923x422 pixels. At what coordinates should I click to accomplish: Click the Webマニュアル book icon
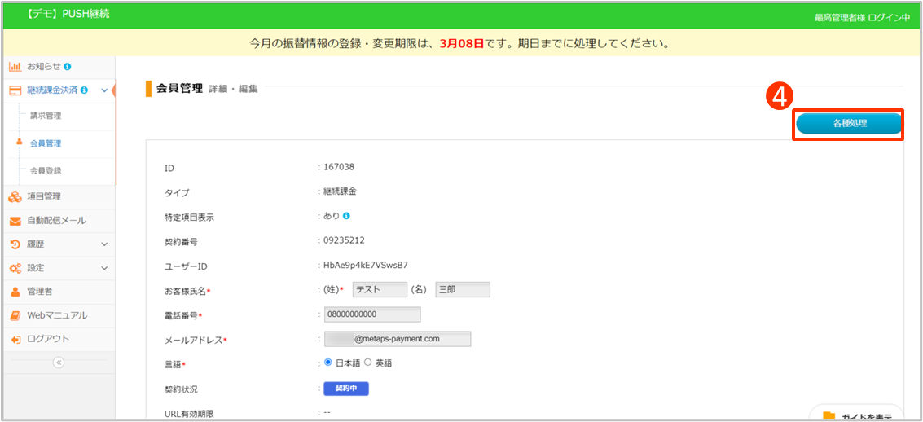click(x=15, y=315)
